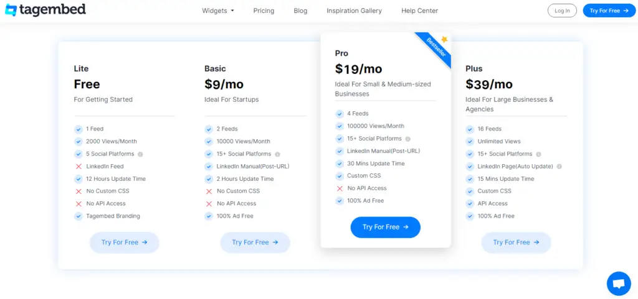Start Plus plan with Try For Free
The image size is (638, 299).
click(516, 242)
